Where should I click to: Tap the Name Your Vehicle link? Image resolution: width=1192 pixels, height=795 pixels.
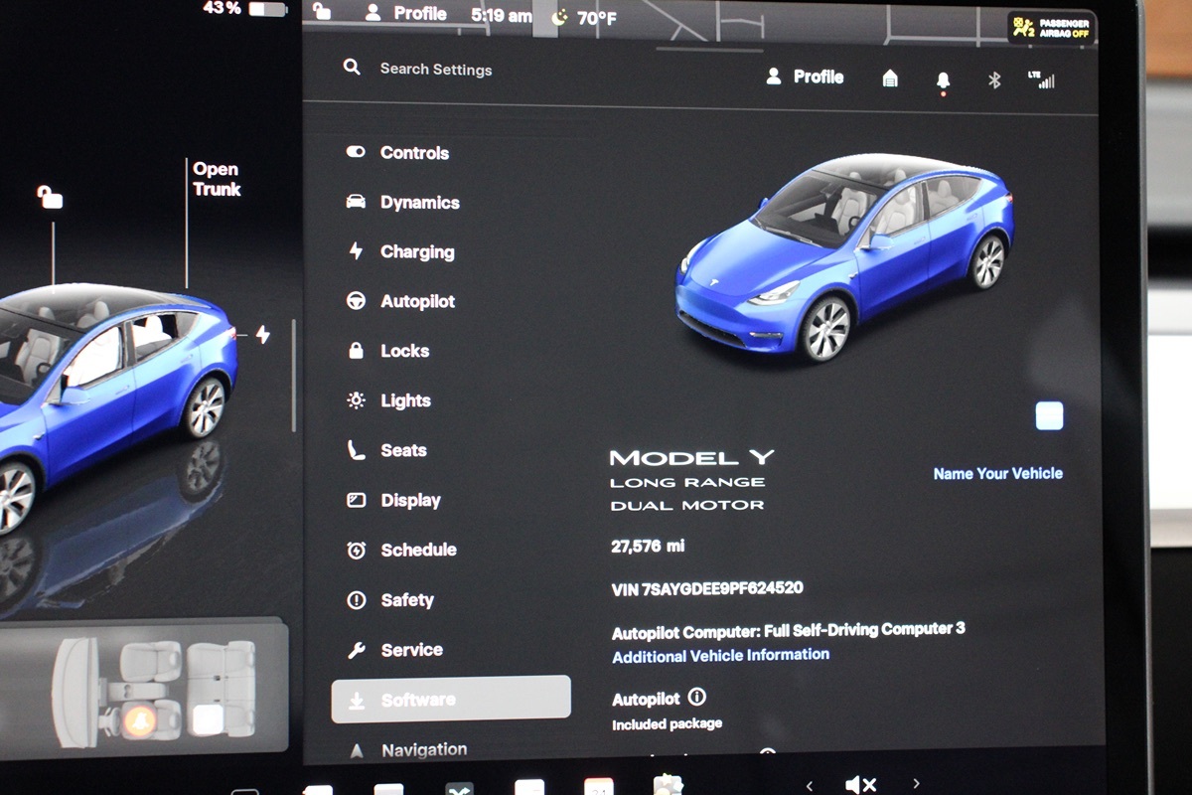pyautogui.click(x=997, y=474)
